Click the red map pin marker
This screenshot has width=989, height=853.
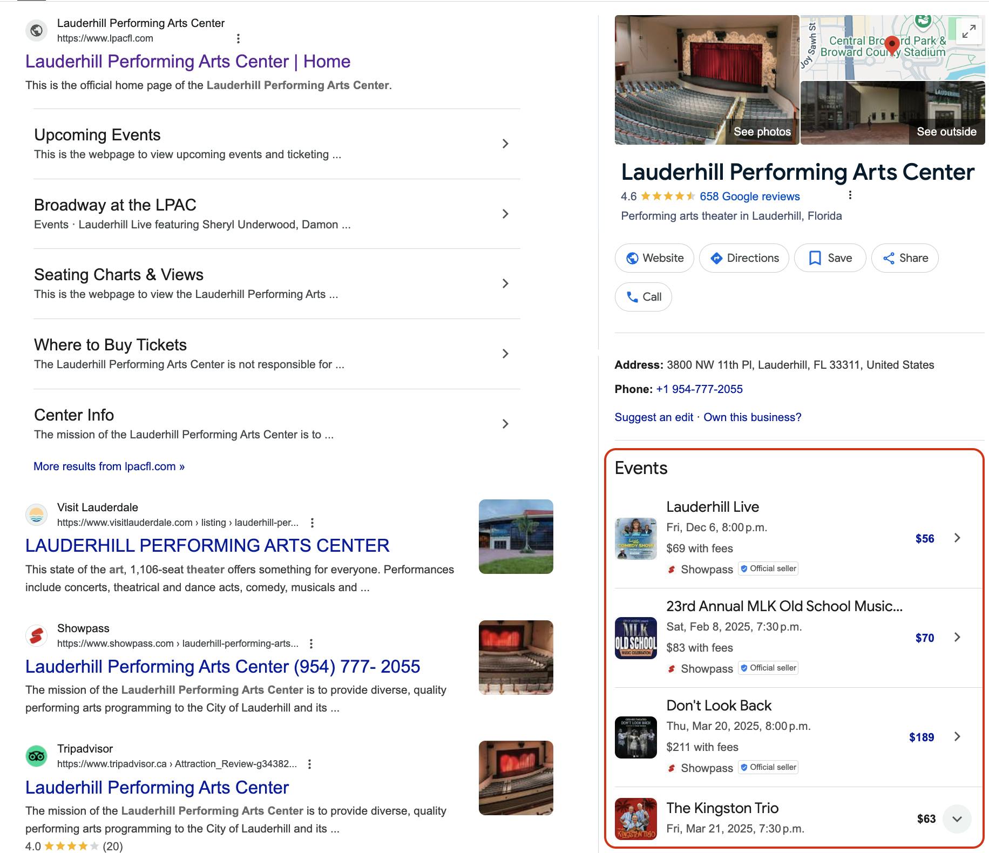coord(892,45)
